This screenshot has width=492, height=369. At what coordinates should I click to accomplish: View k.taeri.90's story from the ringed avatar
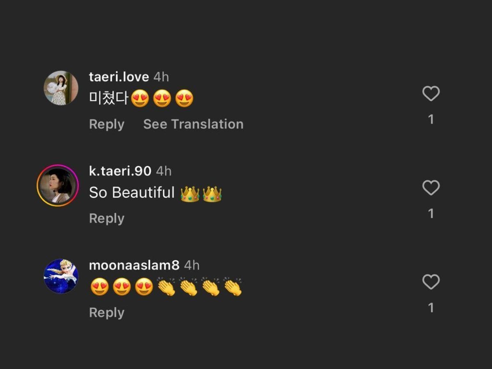pyautogui.click(x=58, y=185)
